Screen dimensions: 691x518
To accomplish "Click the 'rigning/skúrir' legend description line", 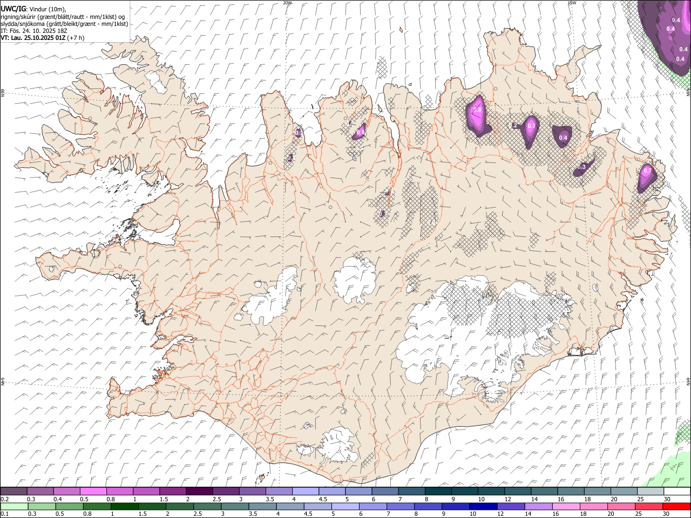I will 63,17.
